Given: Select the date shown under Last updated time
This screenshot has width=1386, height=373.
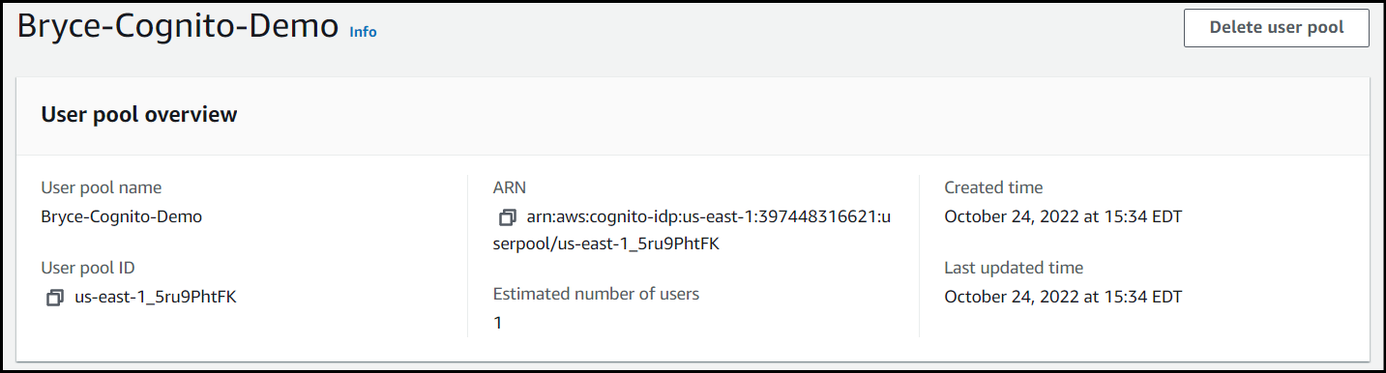Looking at the screenshot, I should (x=1063, y=298).
